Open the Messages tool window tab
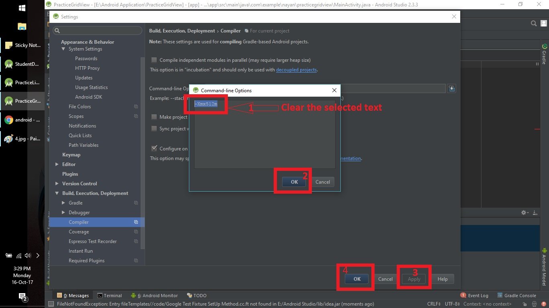Viewport: 549px width, 308px height. pyautogui.click(x=73, y=296)
